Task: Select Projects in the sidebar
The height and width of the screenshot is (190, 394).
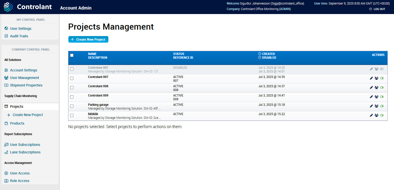Action: tap(17, 107)
